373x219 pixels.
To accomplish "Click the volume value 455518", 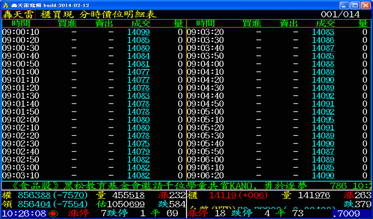I will pyautogui.click(x=128, y=195).
